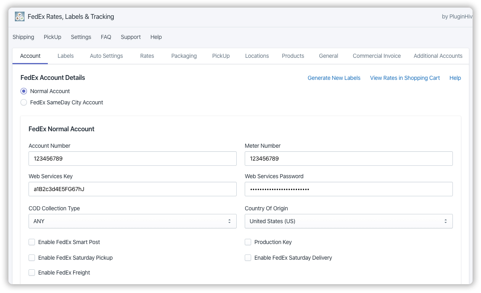The width and height of the screenshot is (481, 293).
Task: Check the Enable FedEx Freight box
Action: (x=32, y=273)
